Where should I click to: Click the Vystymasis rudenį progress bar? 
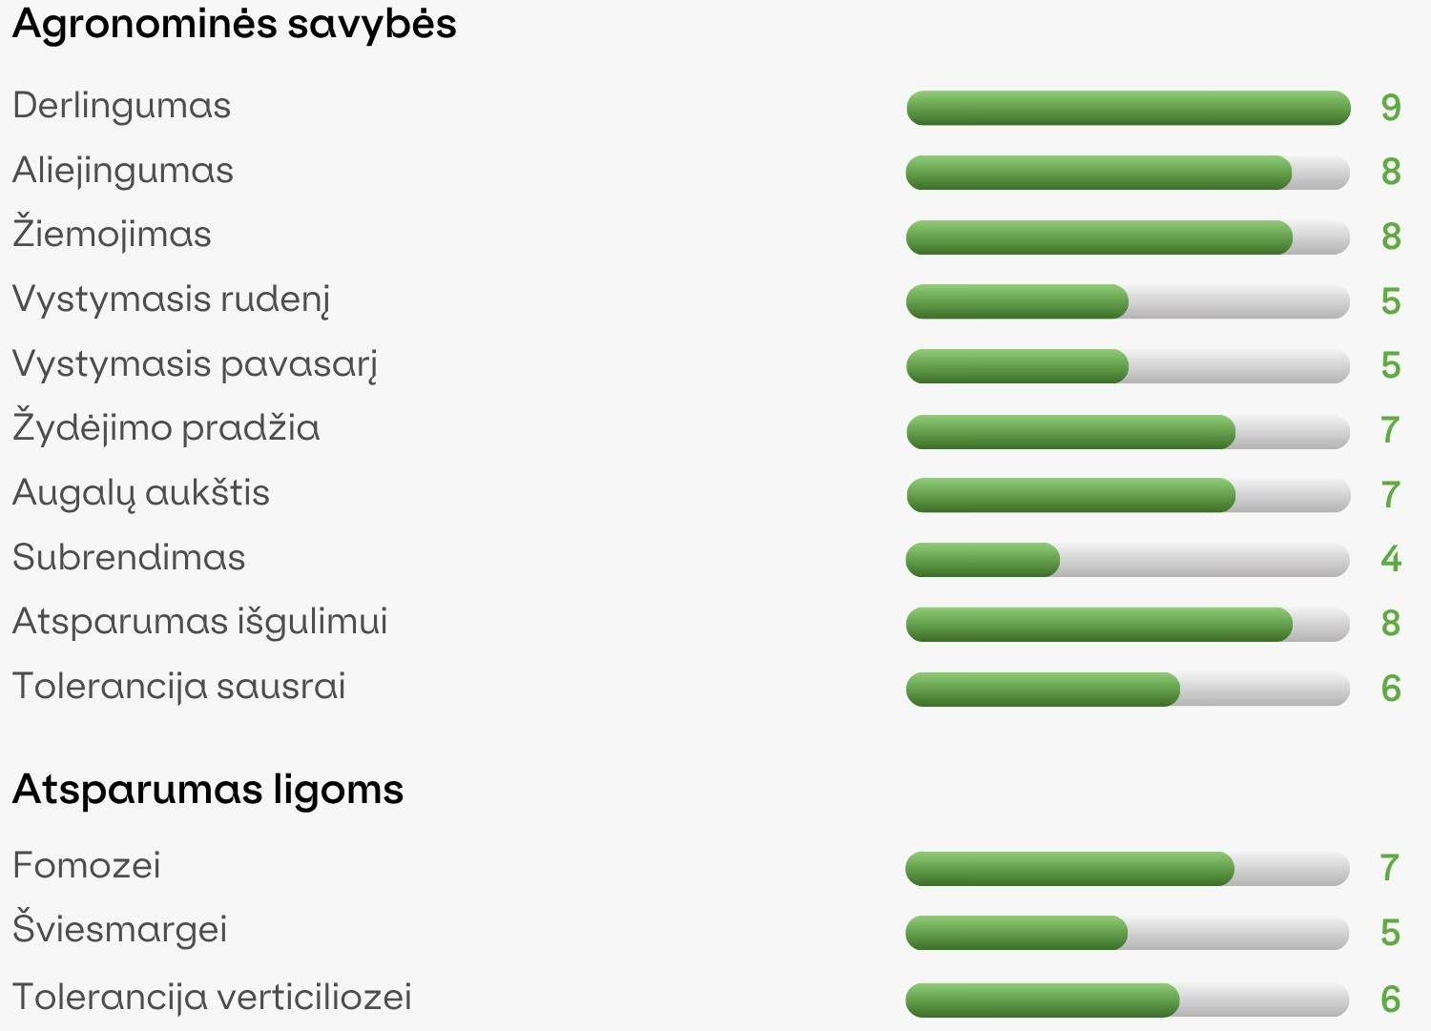coord(1128,301)
